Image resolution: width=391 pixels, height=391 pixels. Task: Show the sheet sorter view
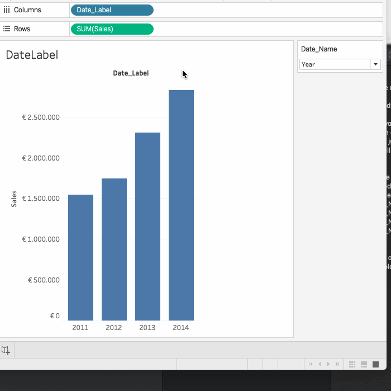(352, 364)
